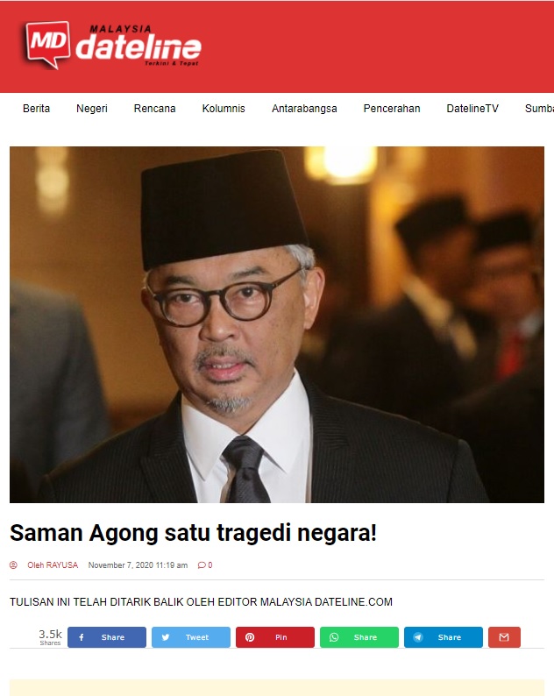Open the article featured photo
Viewport: 554px width, 696px height.
[x=277, y=324]
